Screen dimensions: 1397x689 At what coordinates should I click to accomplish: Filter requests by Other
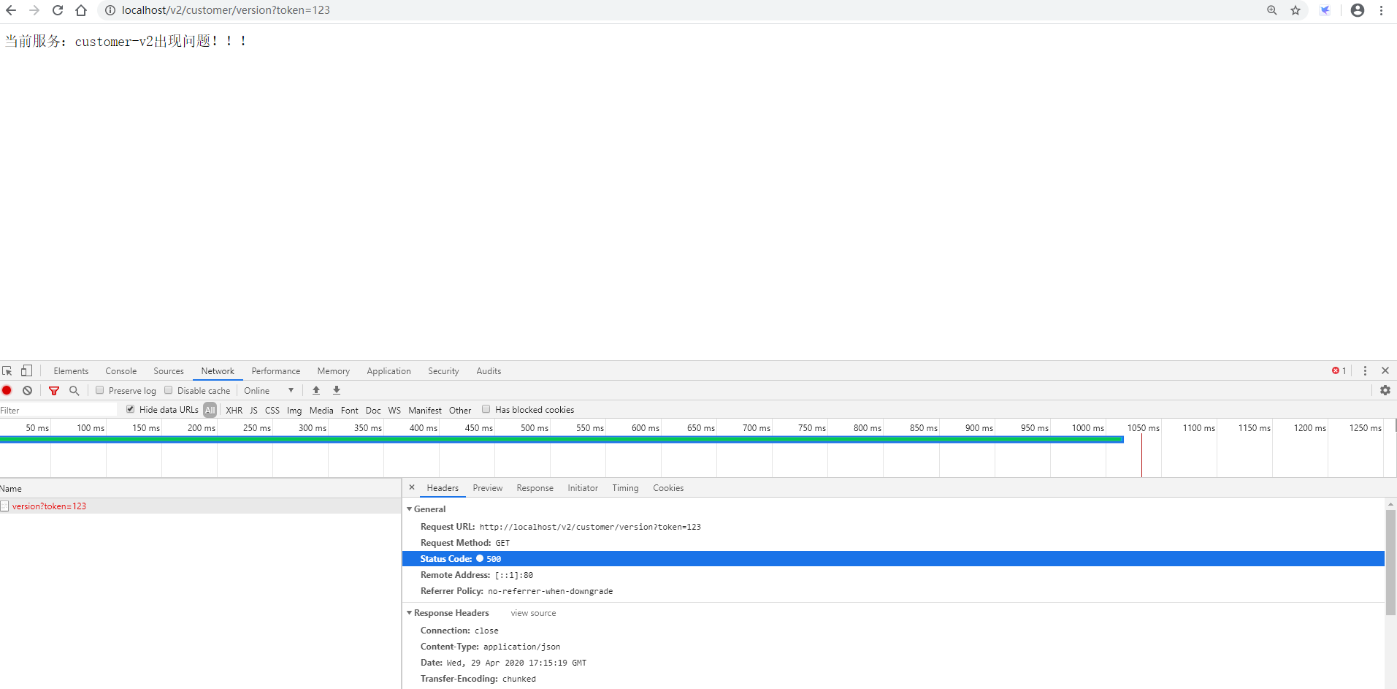(460, 410)
